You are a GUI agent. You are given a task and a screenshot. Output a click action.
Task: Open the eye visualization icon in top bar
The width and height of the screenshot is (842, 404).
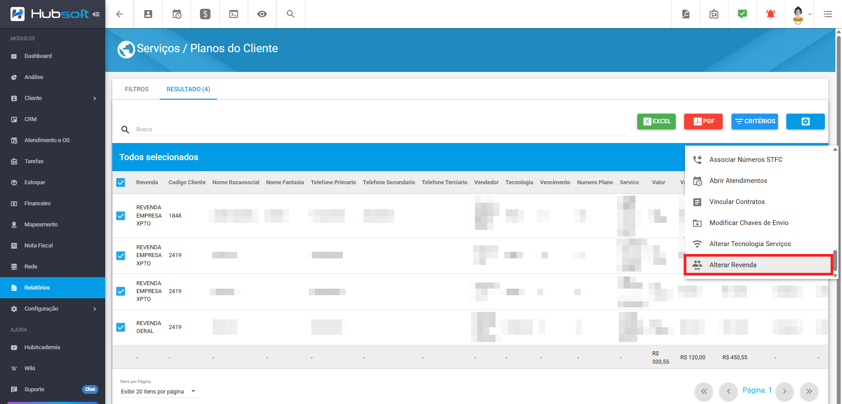tap(262, 14)
